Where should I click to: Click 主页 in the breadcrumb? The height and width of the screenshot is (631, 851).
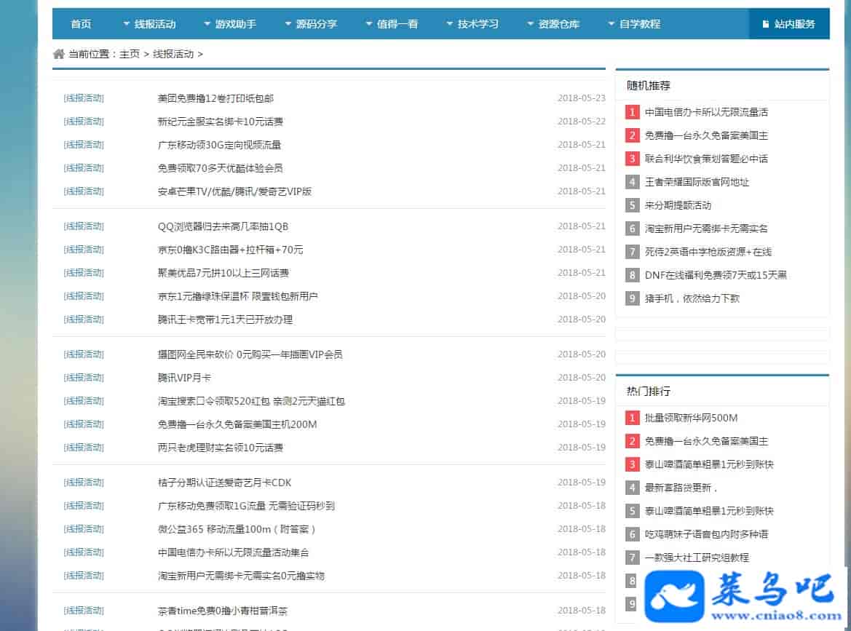[x=130, y=54]
